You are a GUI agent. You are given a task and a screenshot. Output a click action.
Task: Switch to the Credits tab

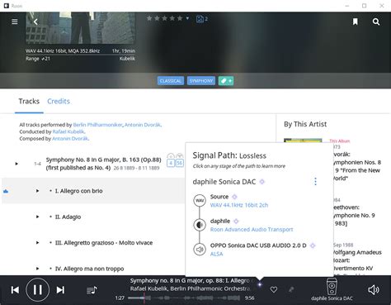59,102
